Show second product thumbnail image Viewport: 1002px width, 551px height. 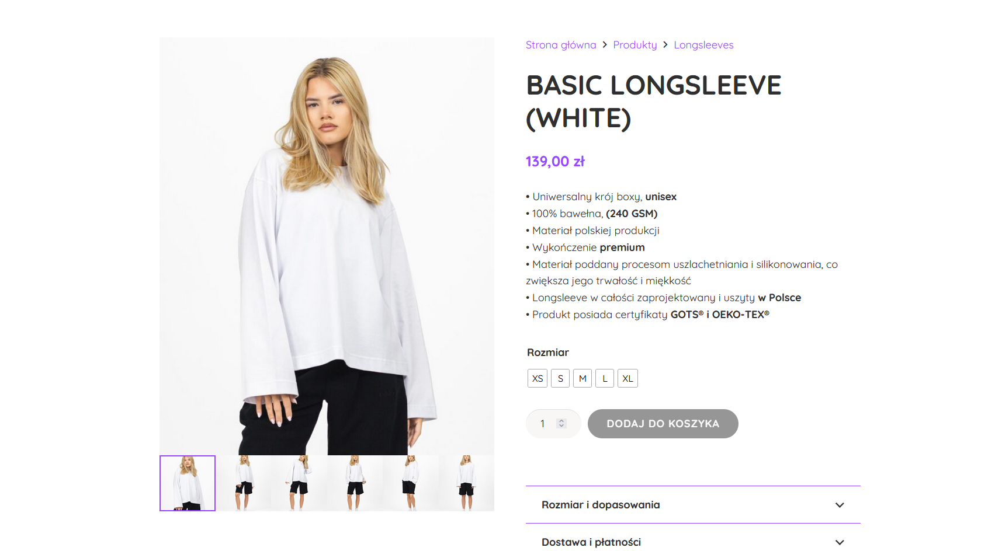(243, 483)
